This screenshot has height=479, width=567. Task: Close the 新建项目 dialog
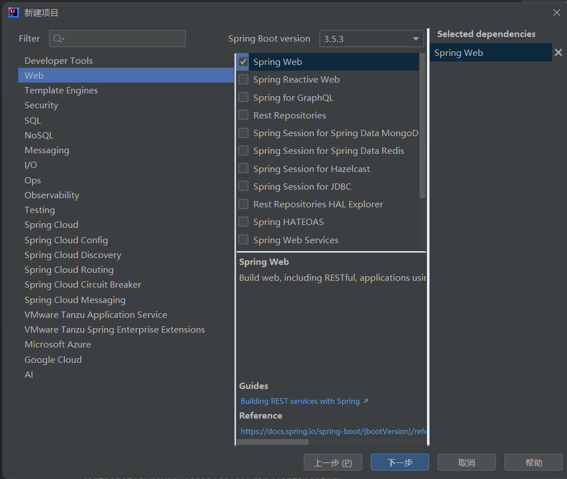[x=557, y=13]
